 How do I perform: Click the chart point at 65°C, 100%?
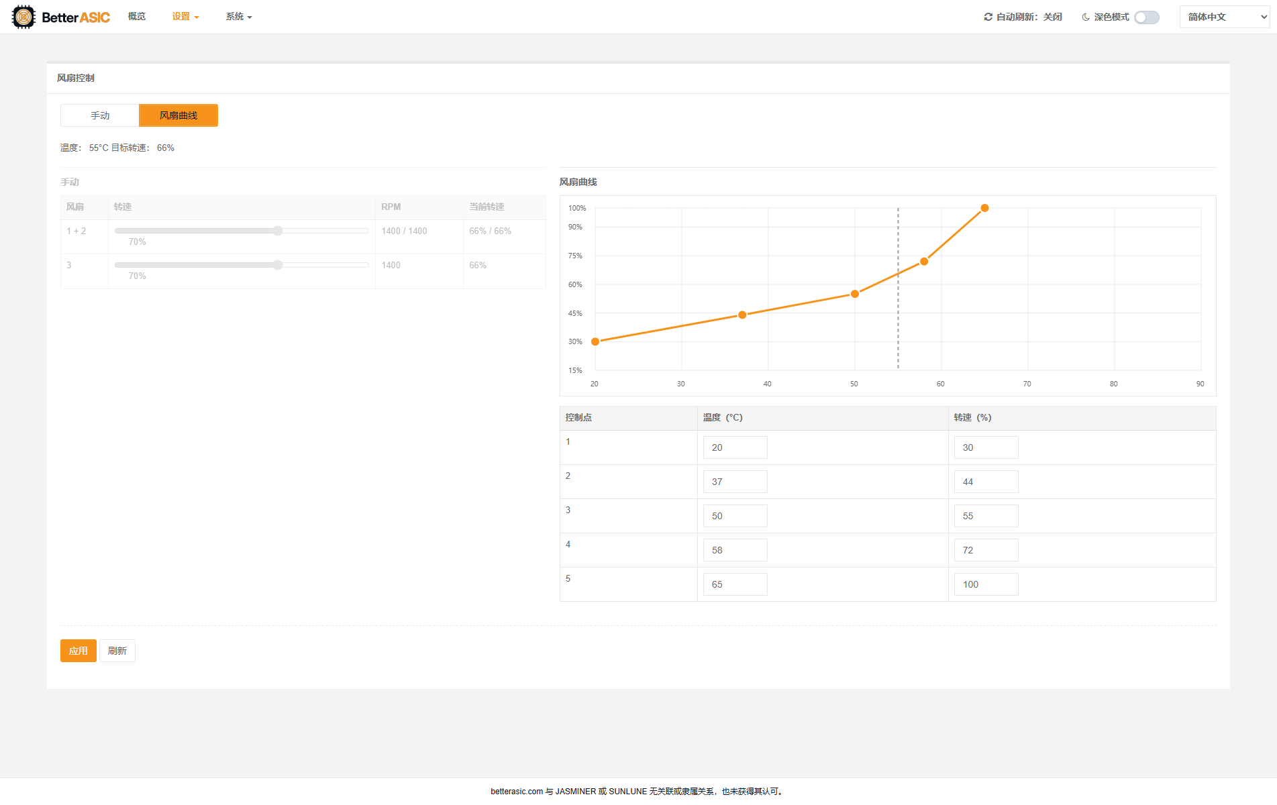click(x=984, y=208)
